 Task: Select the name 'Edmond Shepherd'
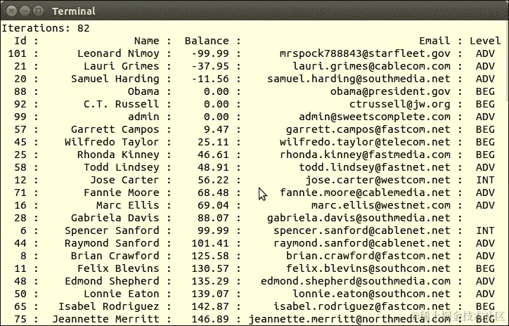[x=112, y=281]
